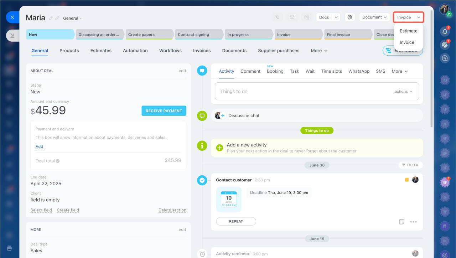Select the WhatsApp activity tab

(359, 71)
